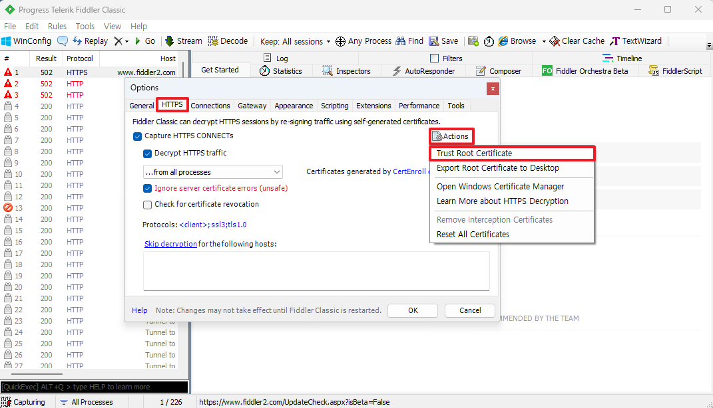The image size is (713, 408).
Task: Enable Check for certificate revocation
Action: pyautogui.click(x=147, y=205)
